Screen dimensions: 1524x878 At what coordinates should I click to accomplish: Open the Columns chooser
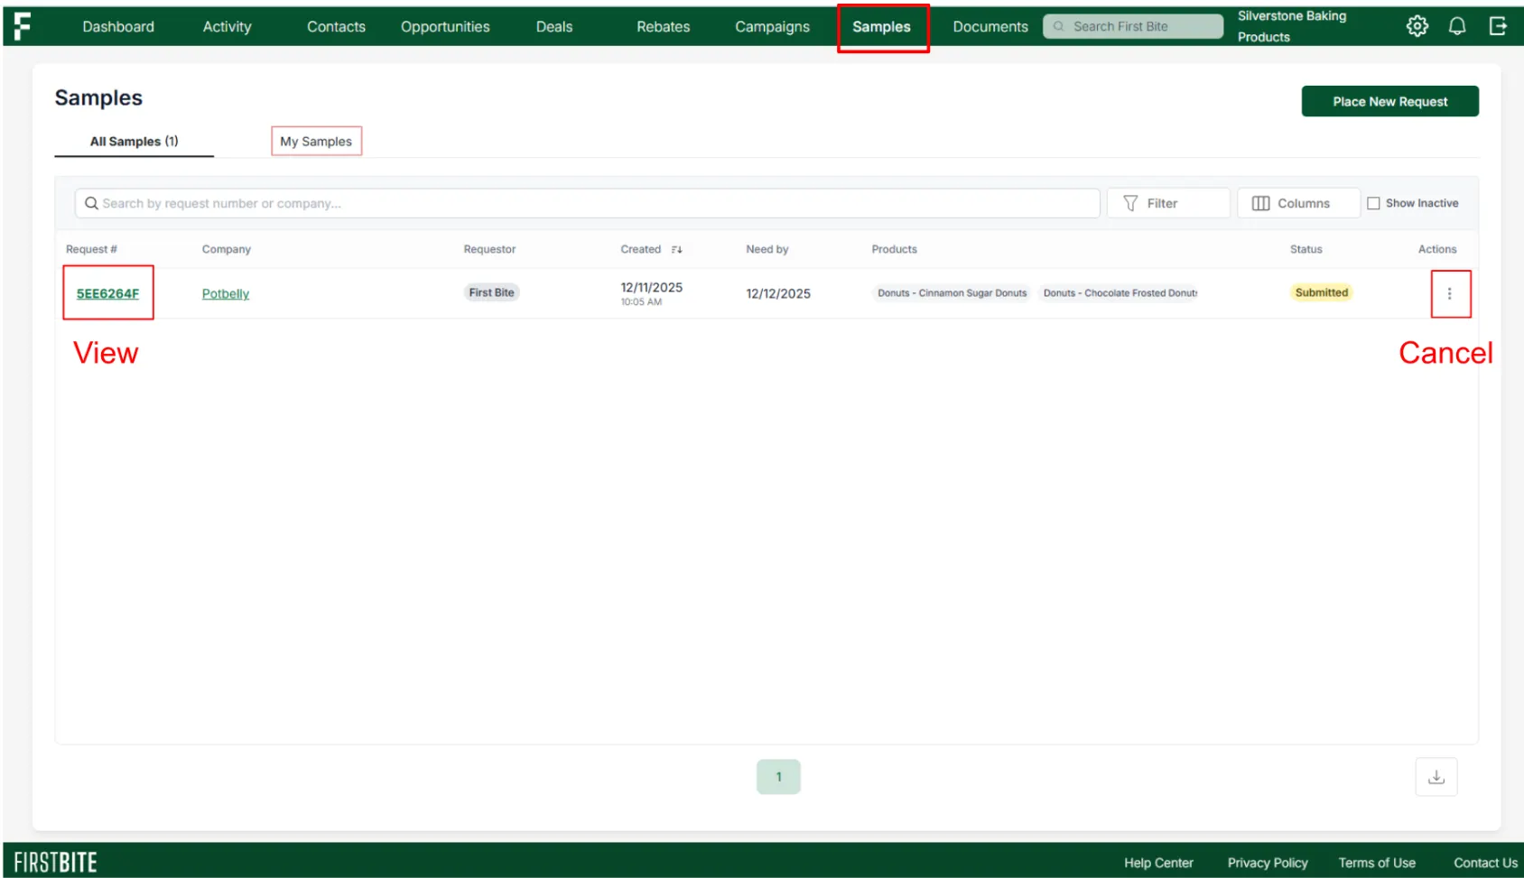[1298, 203]
